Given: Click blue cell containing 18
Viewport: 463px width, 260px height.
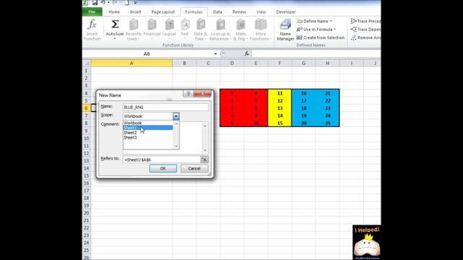Looking at the screenshot, I should click(x=304, y=108).
